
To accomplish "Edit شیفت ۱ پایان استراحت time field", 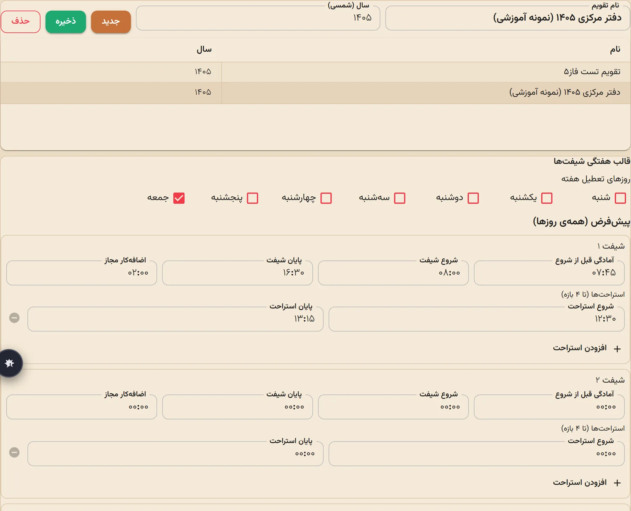I will click(x=175, y=319).
